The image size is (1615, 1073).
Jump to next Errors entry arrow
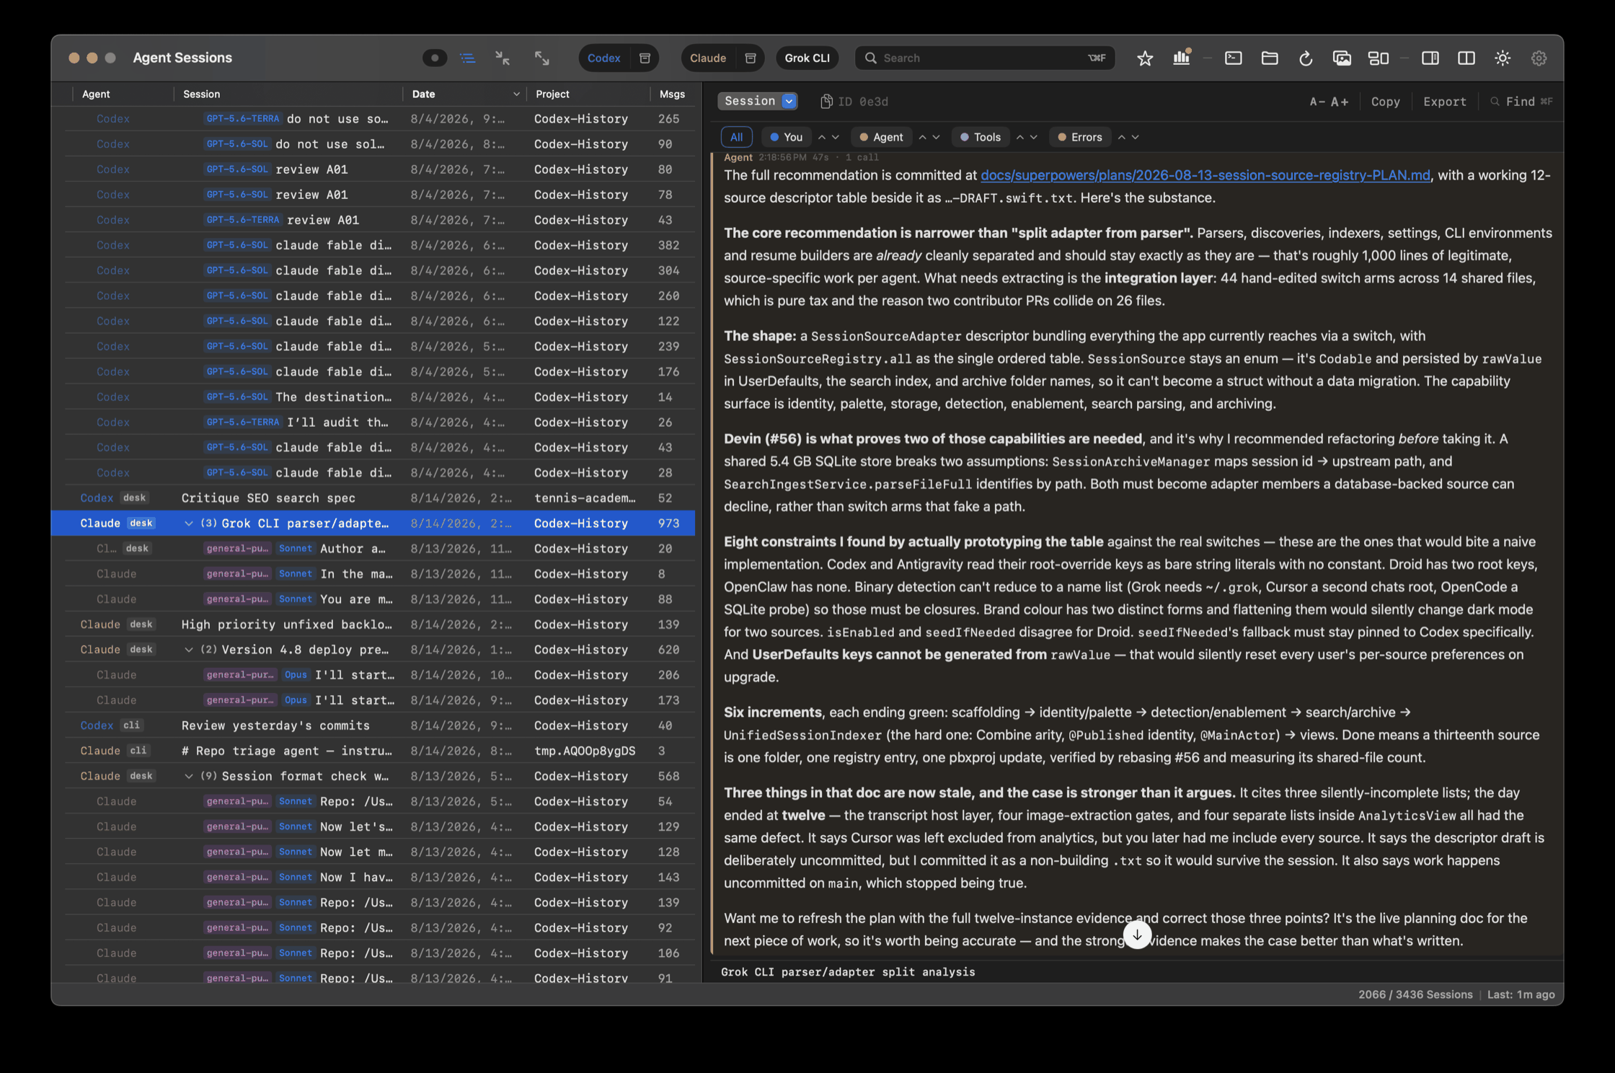pyautogui.click(x=1135, y=137)
